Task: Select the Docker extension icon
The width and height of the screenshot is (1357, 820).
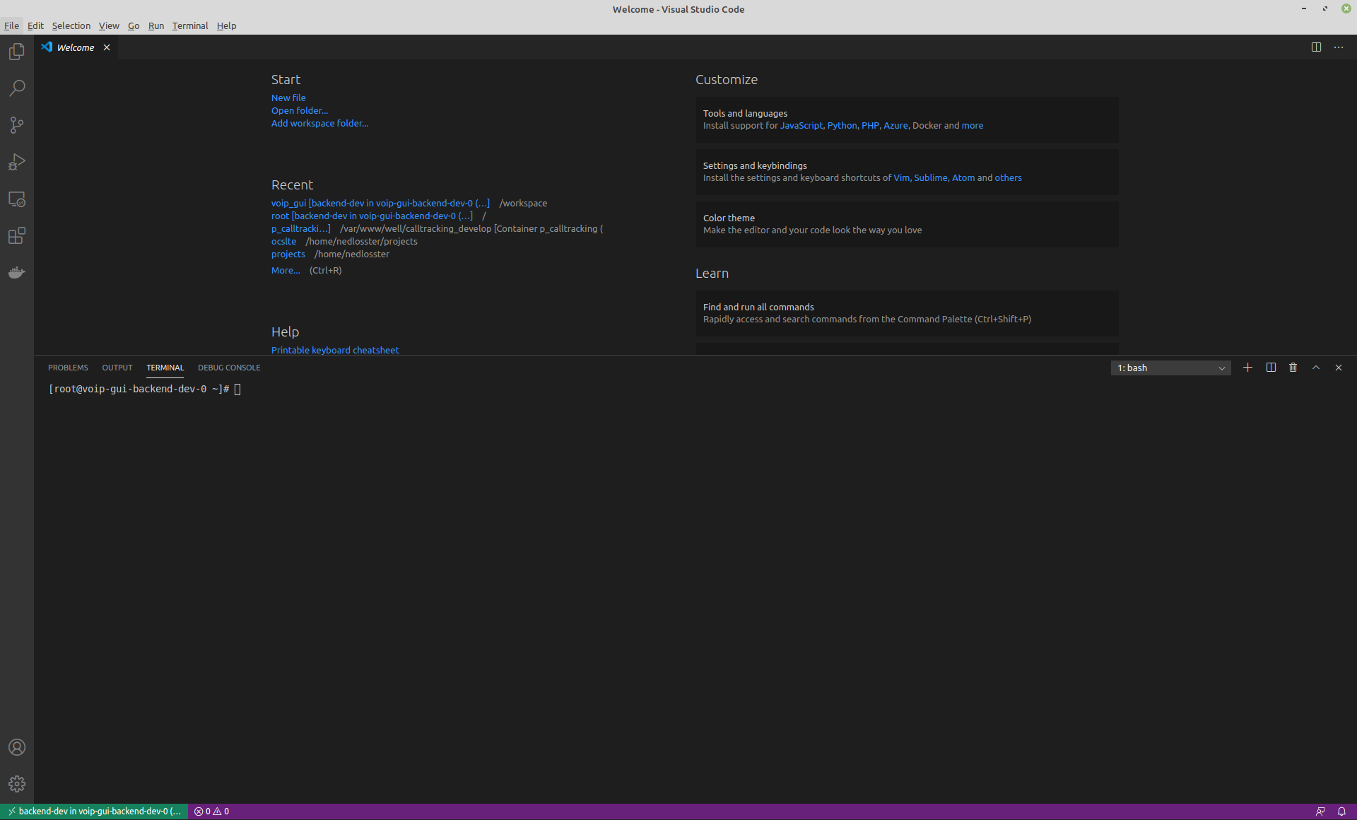Action: (17, 272)
